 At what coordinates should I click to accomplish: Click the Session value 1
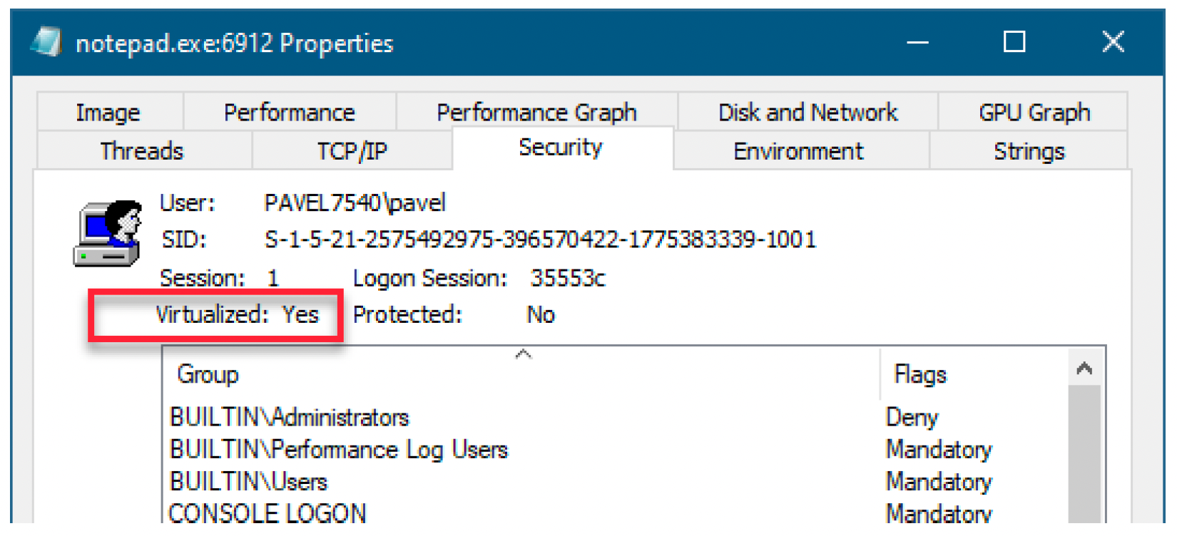(x=272, y=278)
